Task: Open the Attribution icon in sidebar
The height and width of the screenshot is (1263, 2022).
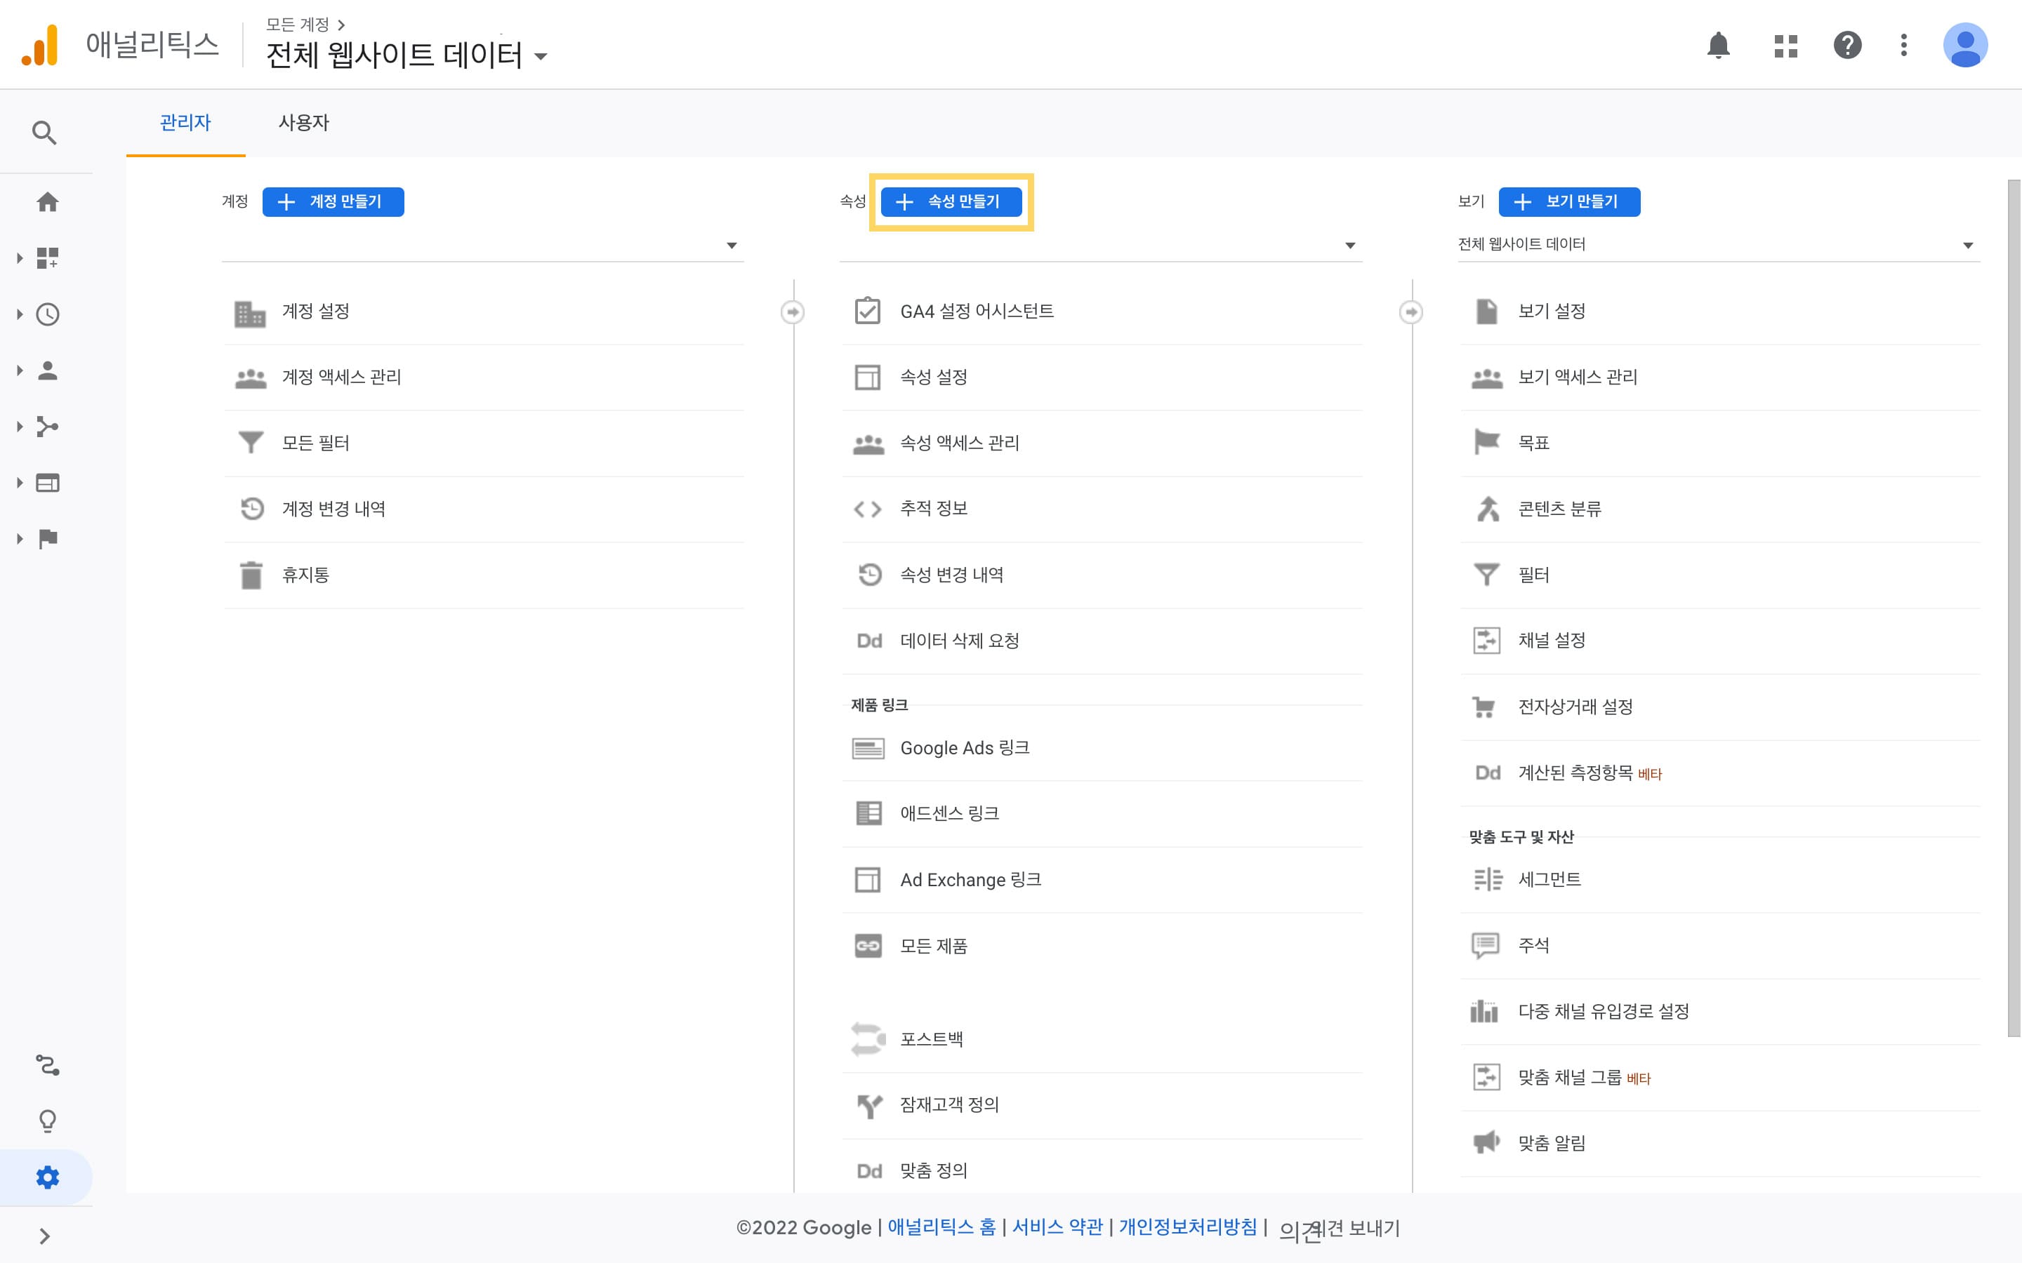Action: 48,1065
